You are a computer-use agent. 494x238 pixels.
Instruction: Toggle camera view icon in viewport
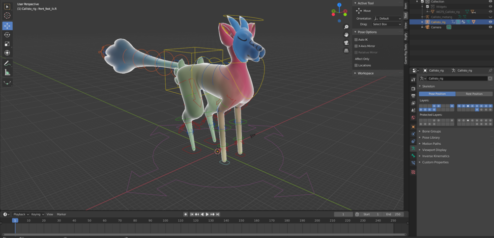346,42
